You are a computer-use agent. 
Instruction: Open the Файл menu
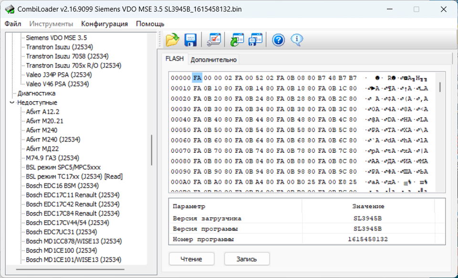(13, 24)
